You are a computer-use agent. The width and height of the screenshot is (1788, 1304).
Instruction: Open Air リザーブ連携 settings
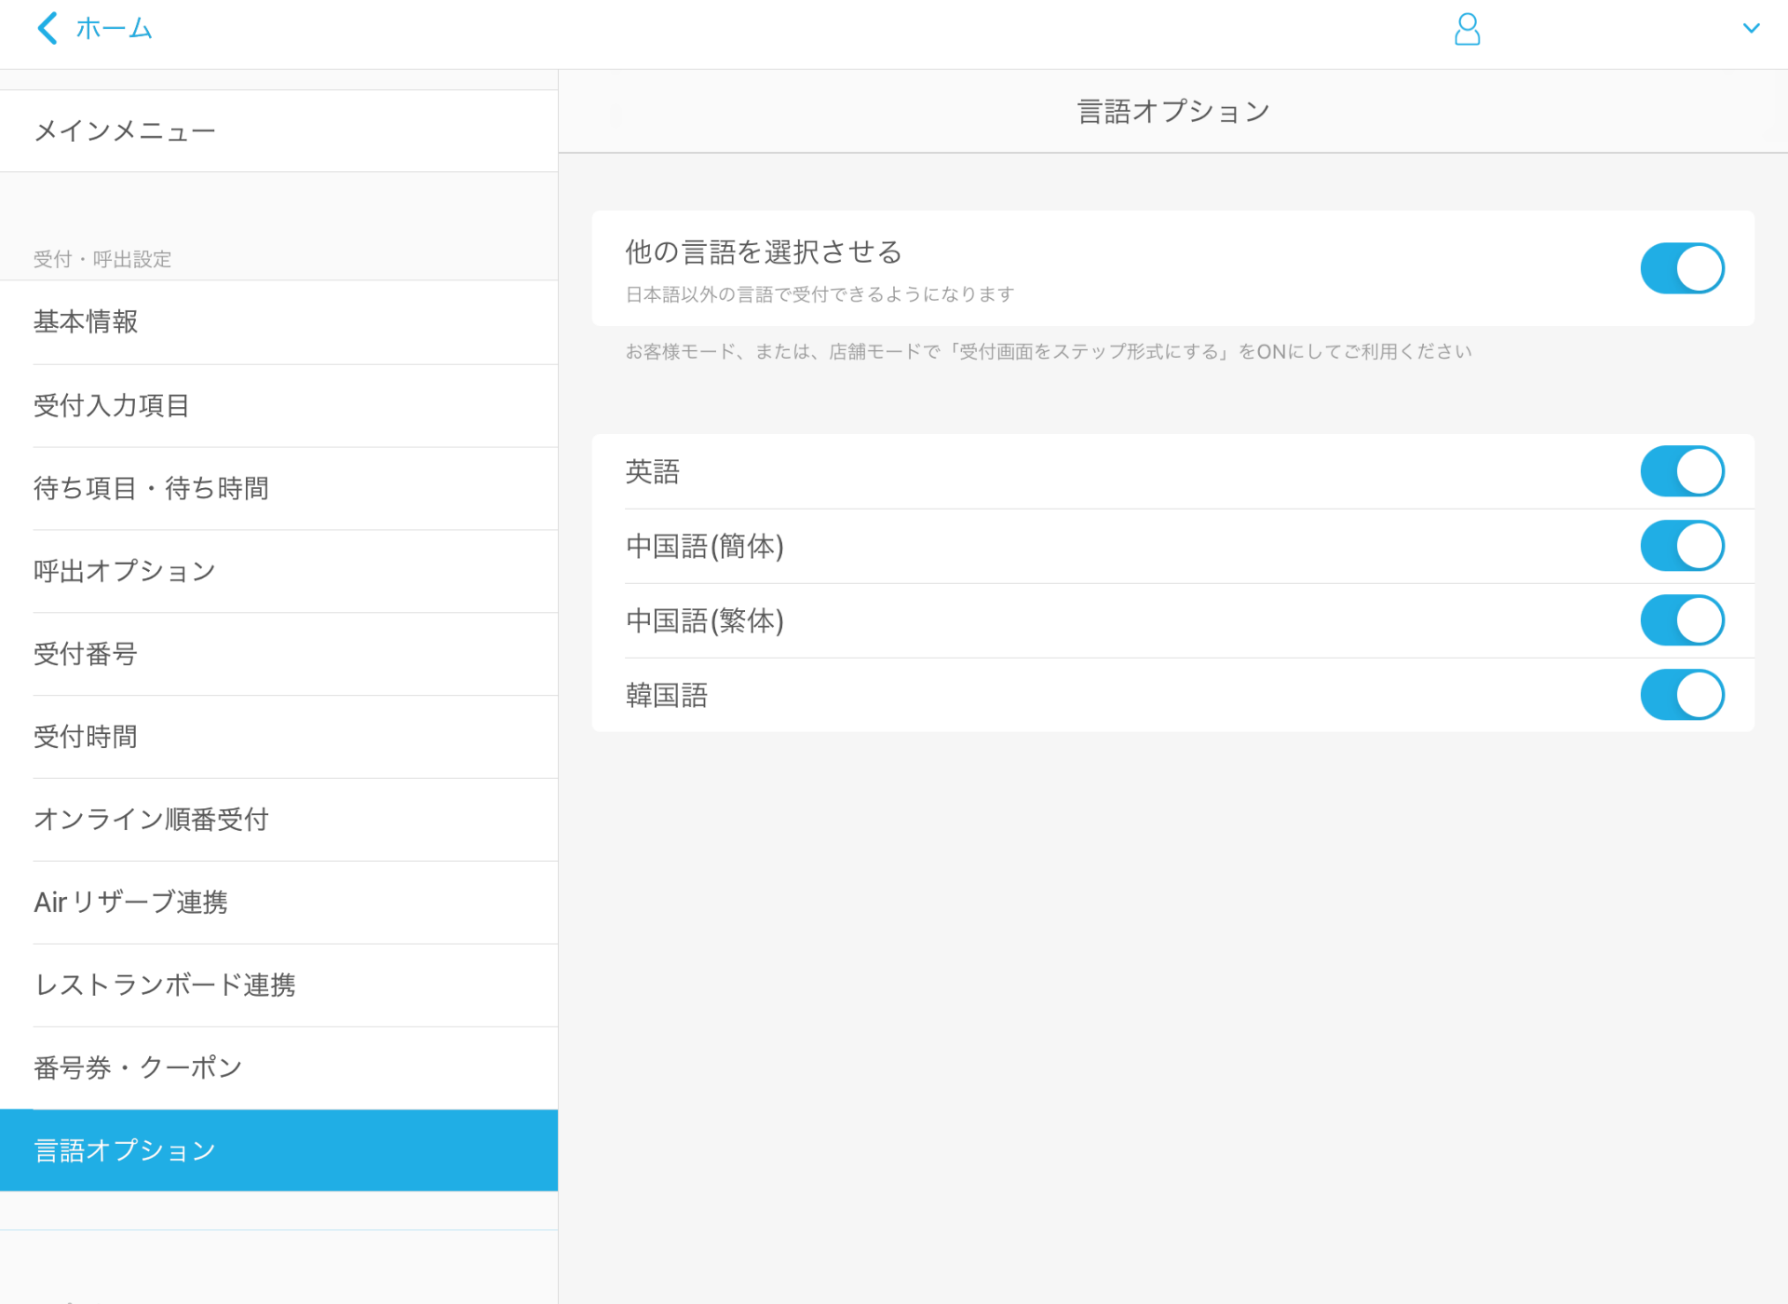130,902
